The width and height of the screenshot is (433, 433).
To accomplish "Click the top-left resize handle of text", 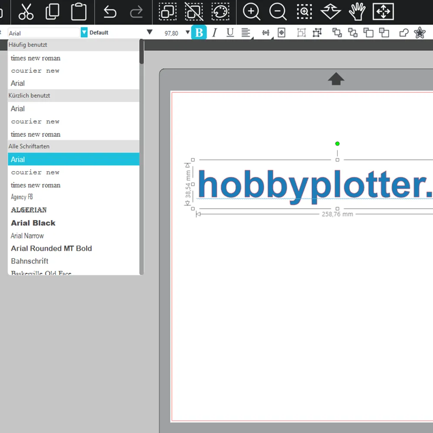I will tap(193, 160).
